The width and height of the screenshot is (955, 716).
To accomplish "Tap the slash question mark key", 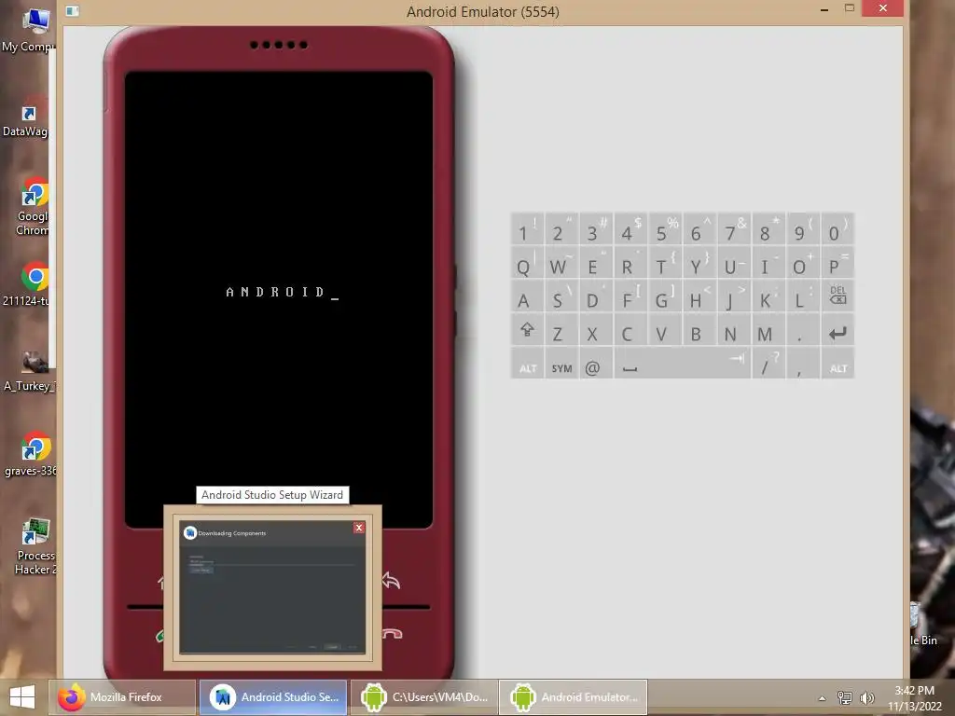I will (768, 364).
